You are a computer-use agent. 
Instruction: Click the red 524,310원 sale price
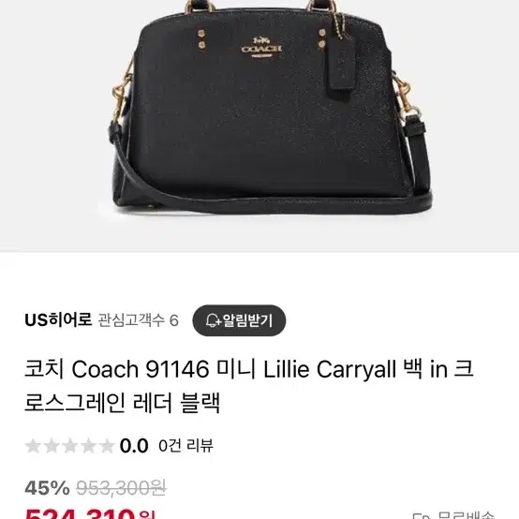click(90, 513)
